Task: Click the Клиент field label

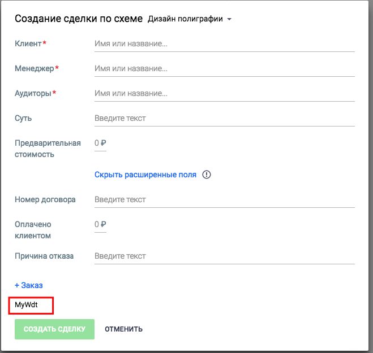Action: (28, 43)
